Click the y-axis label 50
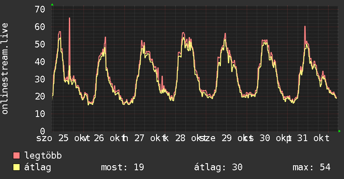This screenshot has width=344, height=179. click(x=40, y=45)
